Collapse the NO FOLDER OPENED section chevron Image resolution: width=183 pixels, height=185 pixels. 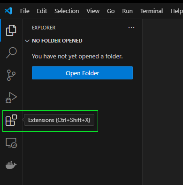pyautogui.click(x=27, y=41)
